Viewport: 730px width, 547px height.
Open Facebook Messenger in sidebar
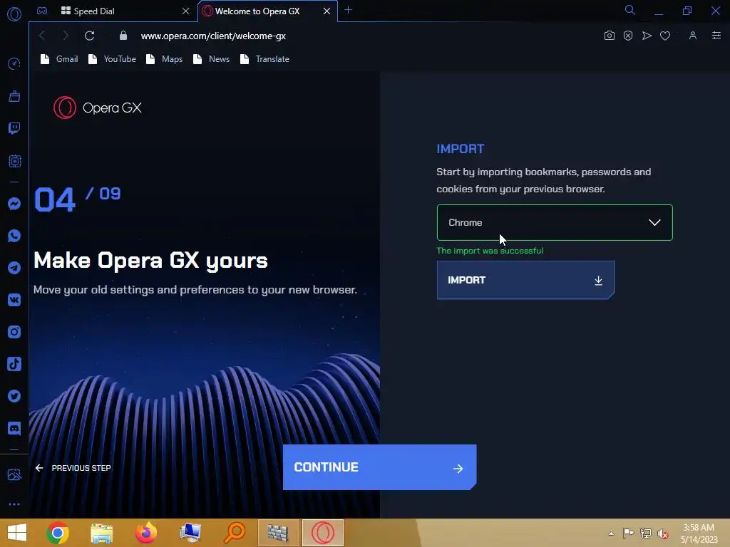[14, 204]
